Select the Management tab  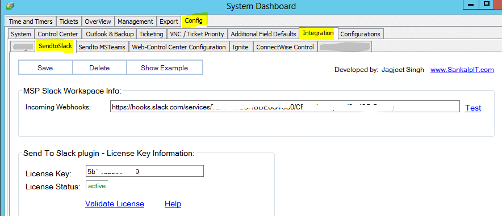(x=135, y=22)
